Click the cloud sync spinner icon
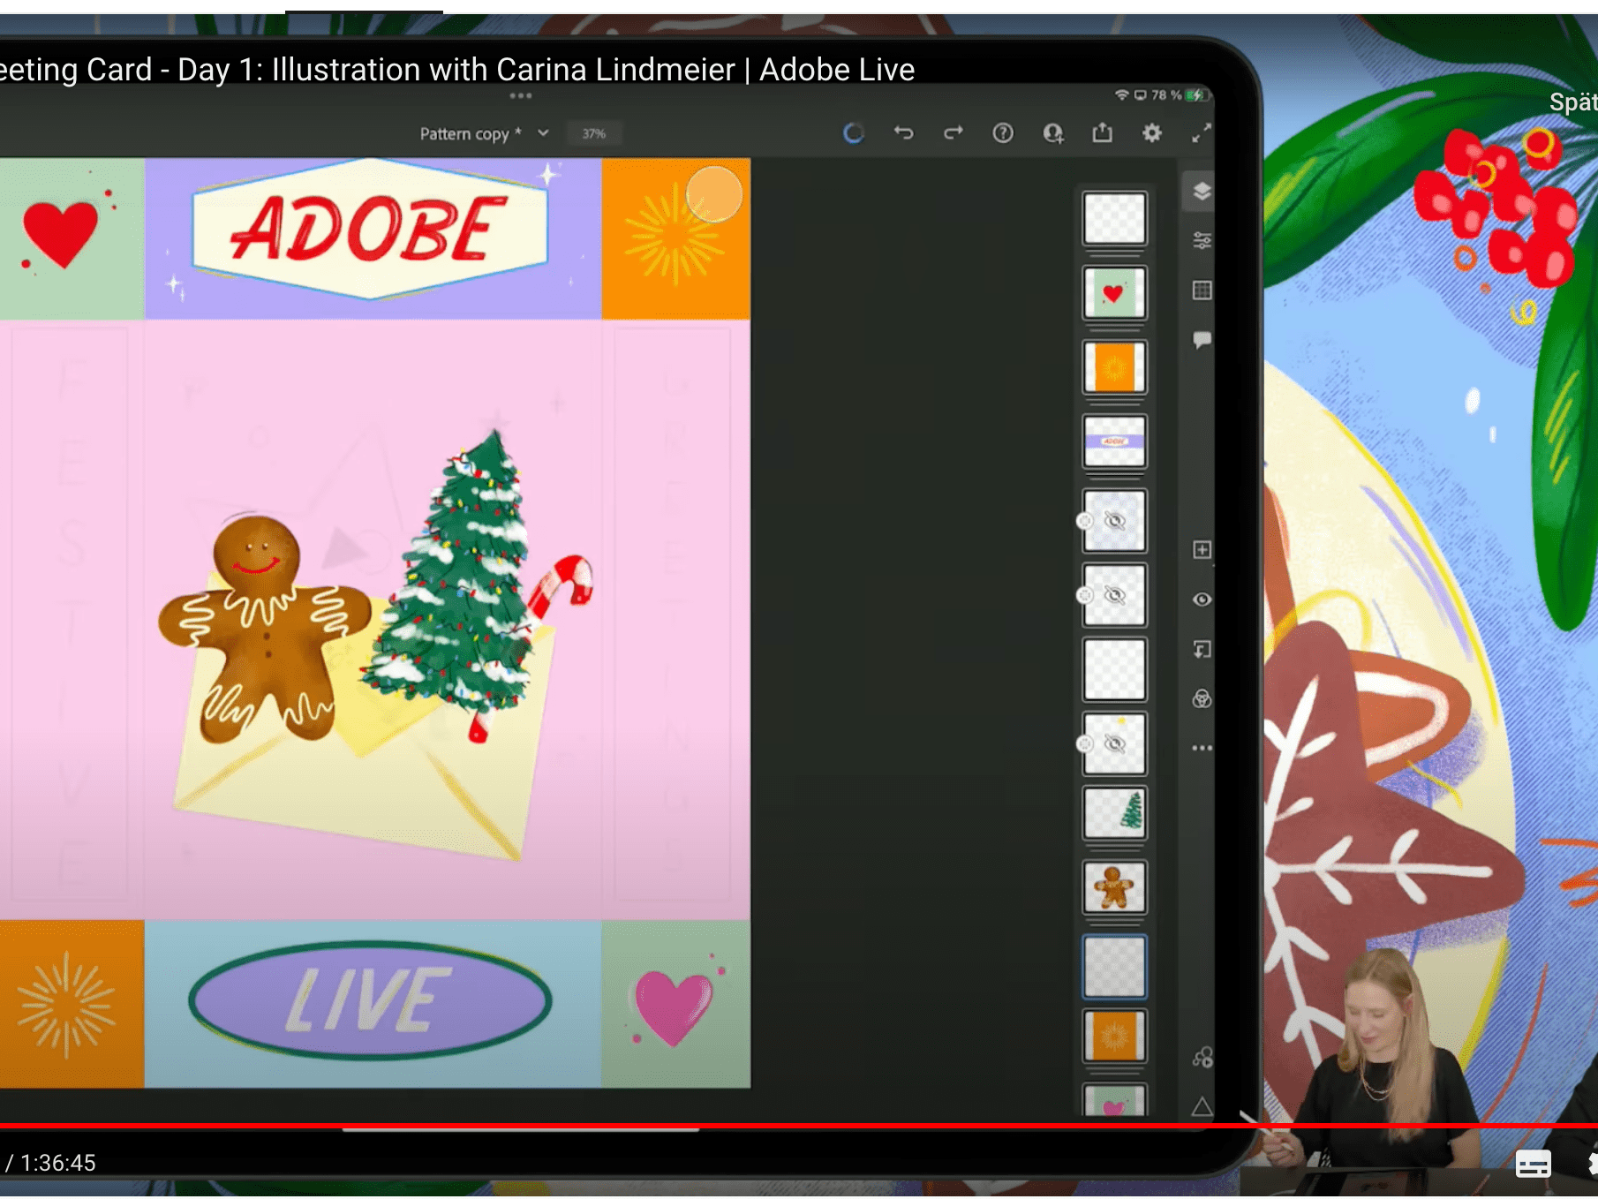The height and width of the screenshot is (1199, 1598). coord(853,132)
